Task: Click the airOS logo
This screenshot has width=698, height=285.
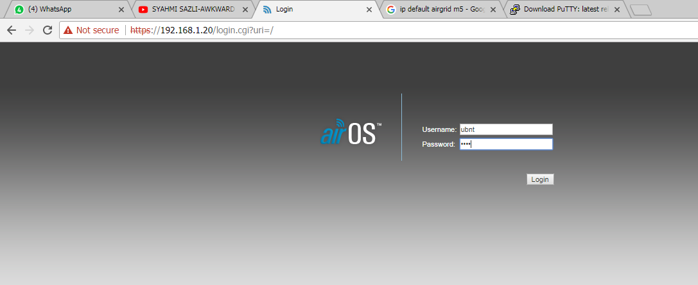Action: pyautogui.click(x=351, y=132)
